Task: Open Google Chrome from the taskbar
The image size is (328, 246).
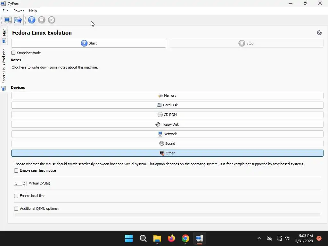Action: click(x=185, y=238)
